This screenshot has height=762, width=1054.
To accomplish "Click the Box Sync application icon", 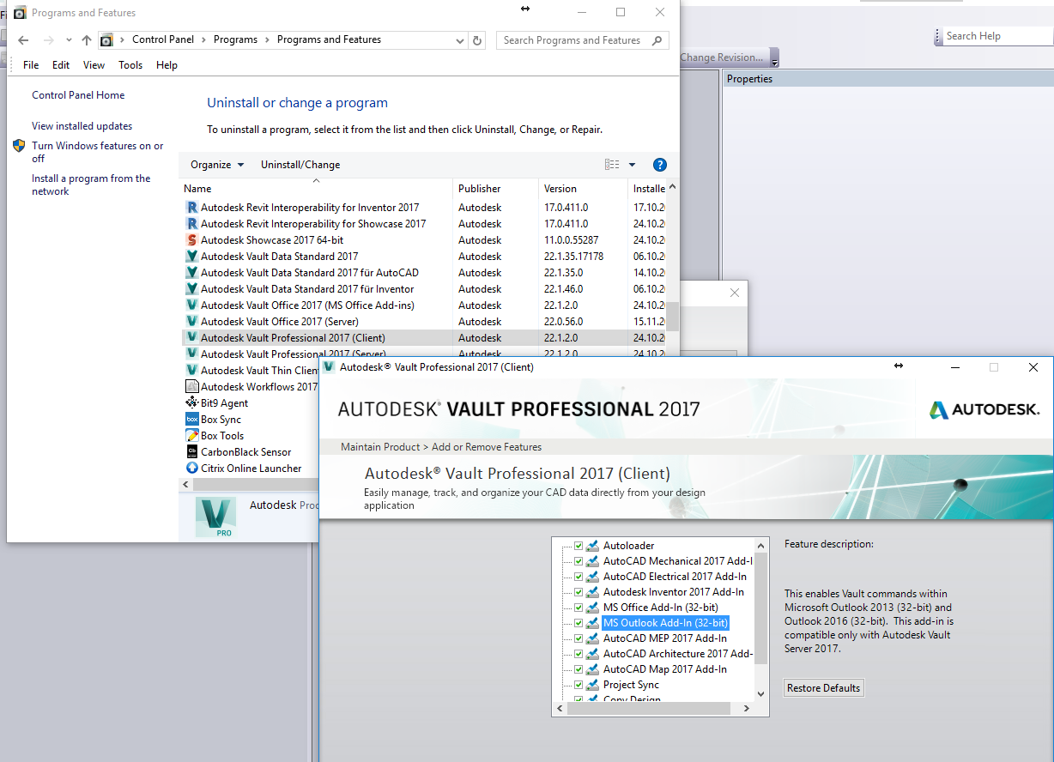I will click(x=191, y=419).
